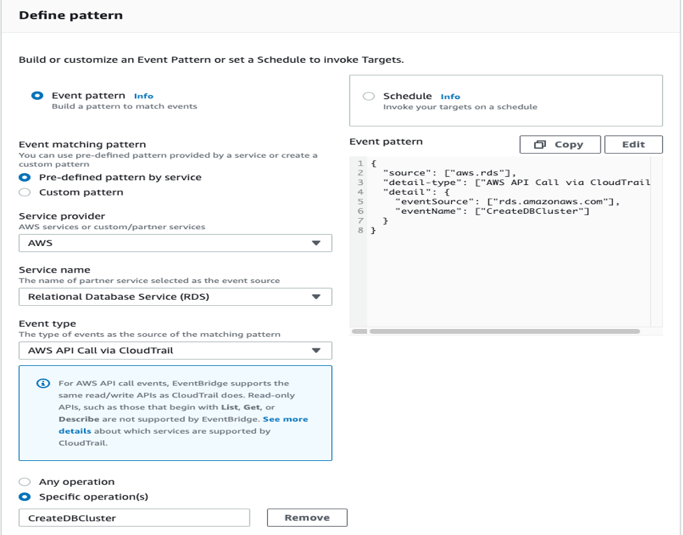This screenshot has height=535, width=683.
Task: Click the CreateDBCluster operation input field
Action: coord(133,518)
